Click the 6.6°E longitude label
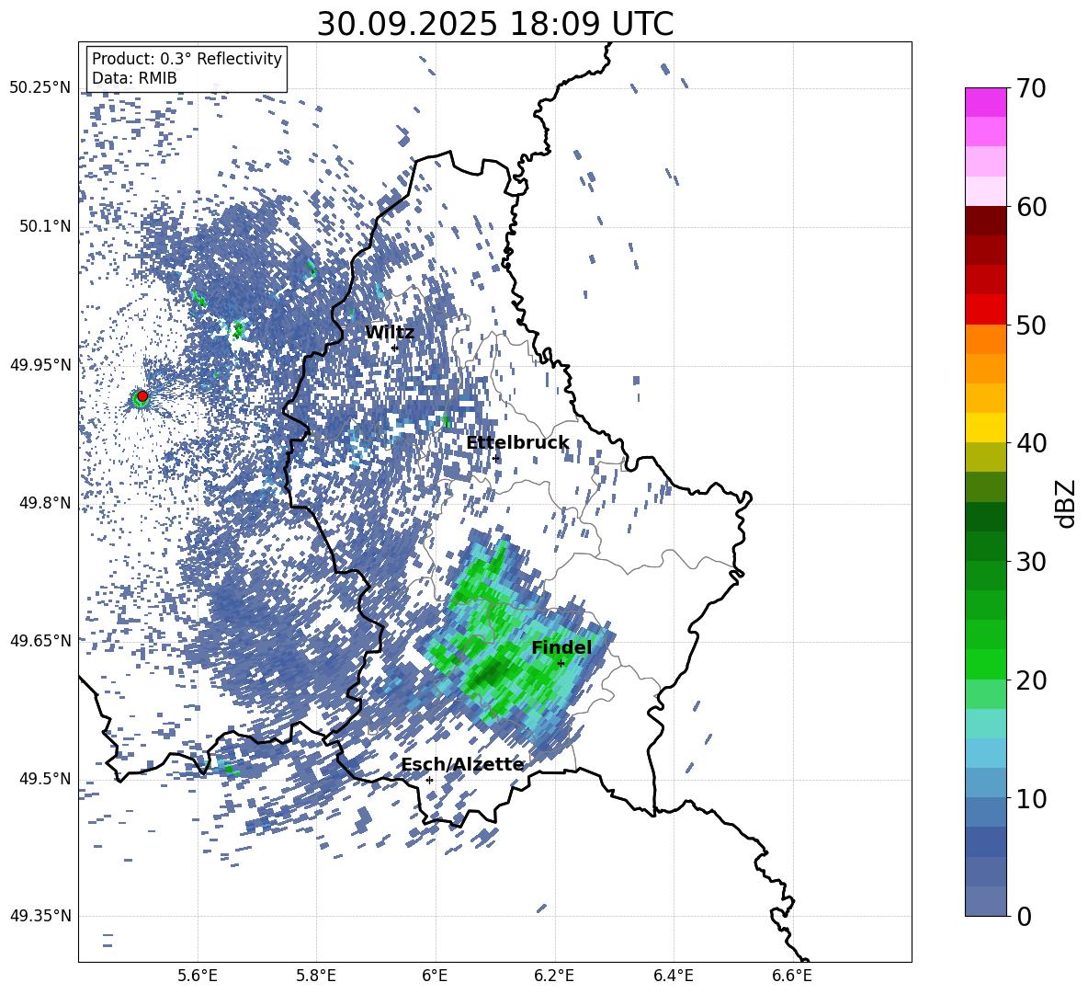 (792, 976)
